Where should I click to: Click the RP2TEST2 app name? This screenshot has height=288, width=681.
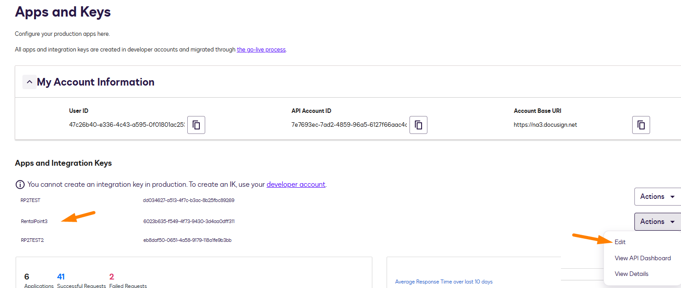tap(32, 240)
